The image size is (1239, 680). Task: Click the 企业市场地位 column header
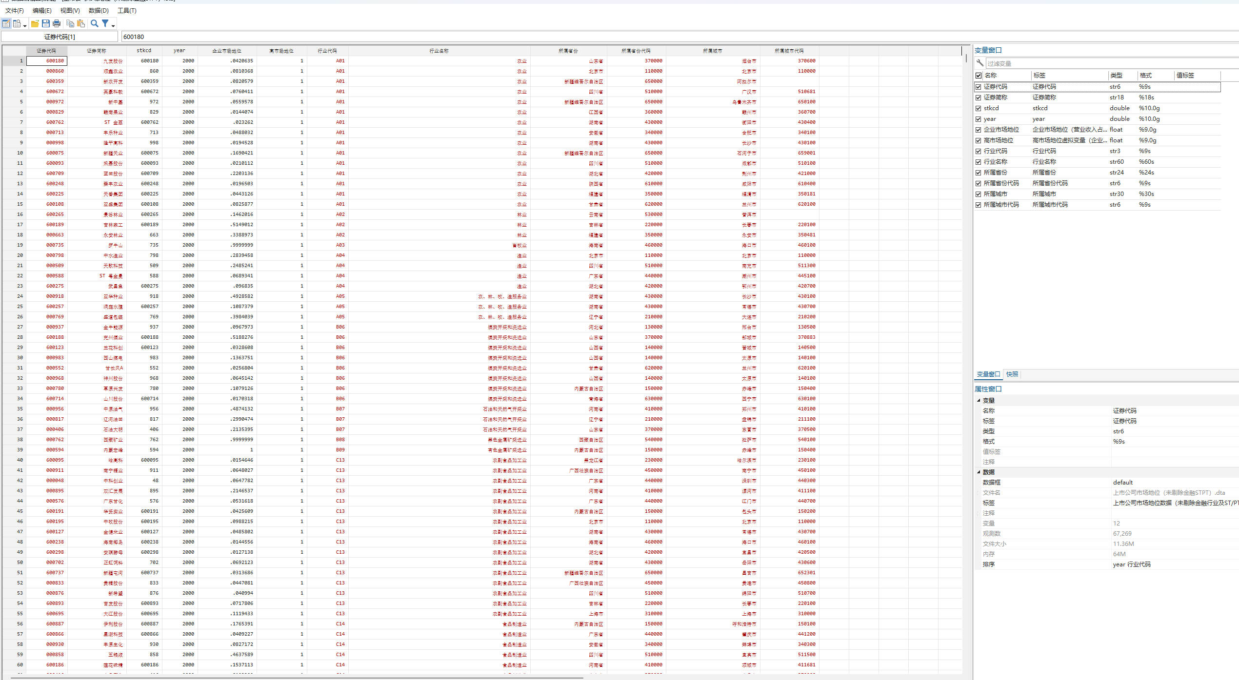(226, 51)
